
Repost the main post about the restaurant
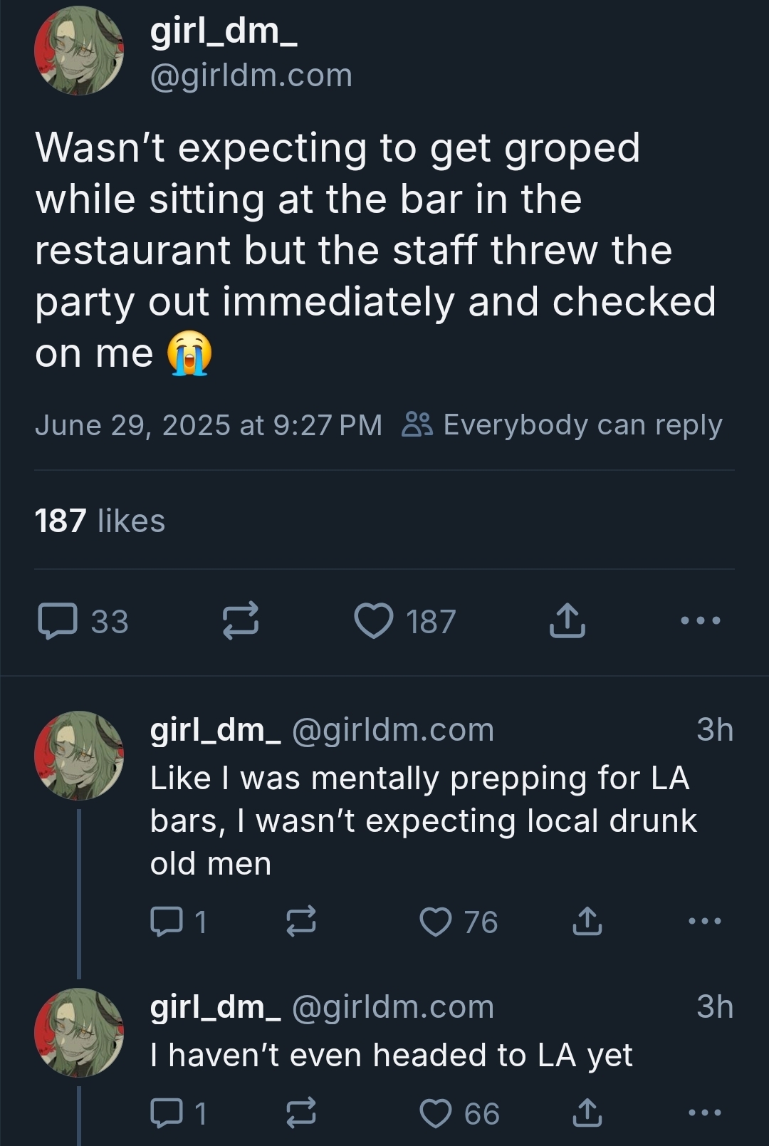241,621
